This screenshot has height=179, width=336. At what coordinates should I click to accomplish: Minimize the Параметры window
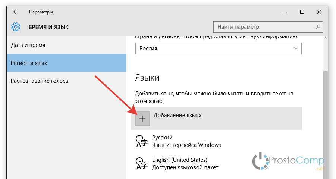(285, 12)
